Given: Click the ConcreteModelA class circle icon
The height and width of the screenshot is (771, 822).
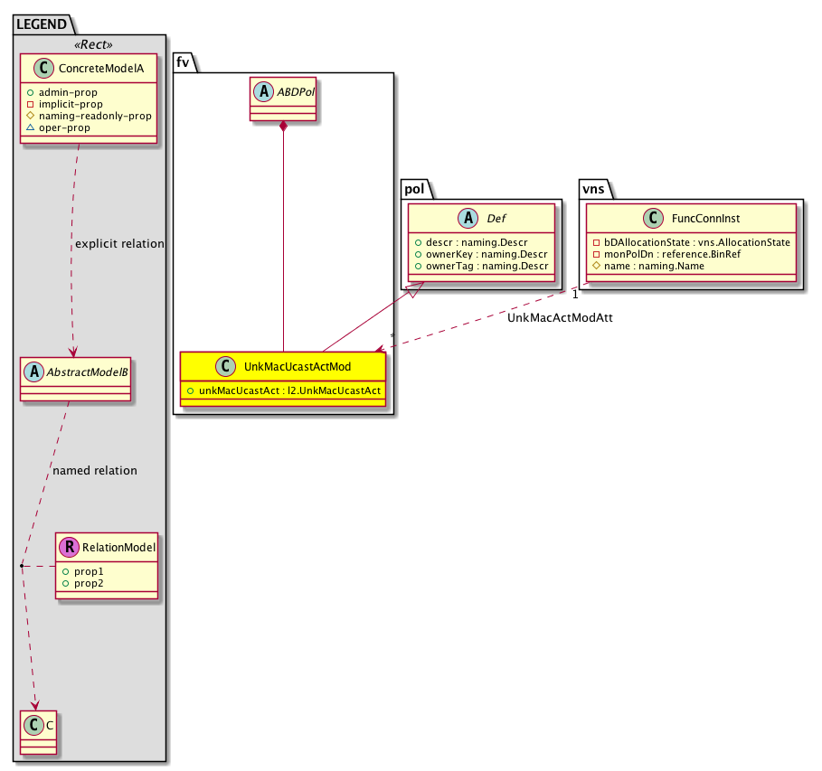Looking at the screenshot, I should point(39,71).
